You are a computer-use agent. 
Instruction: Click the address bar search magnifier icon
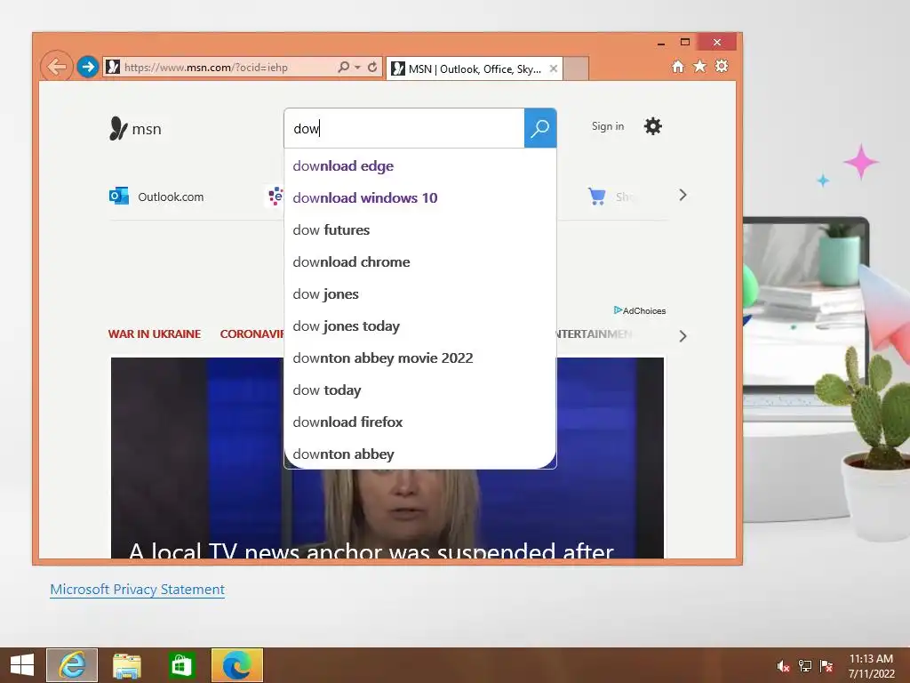click(x=344, y=67)
